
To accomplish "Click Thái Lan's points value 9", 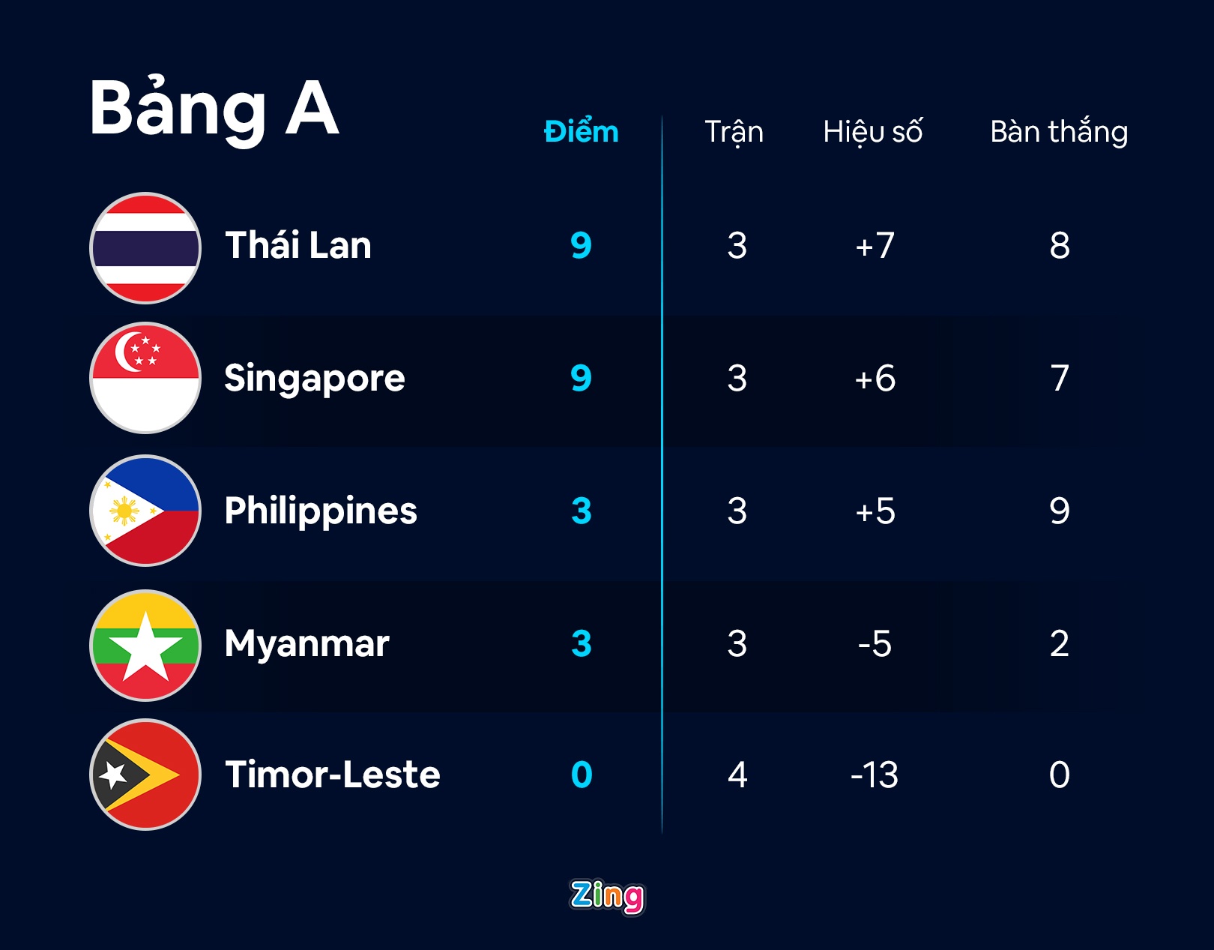I will [582, 246].
